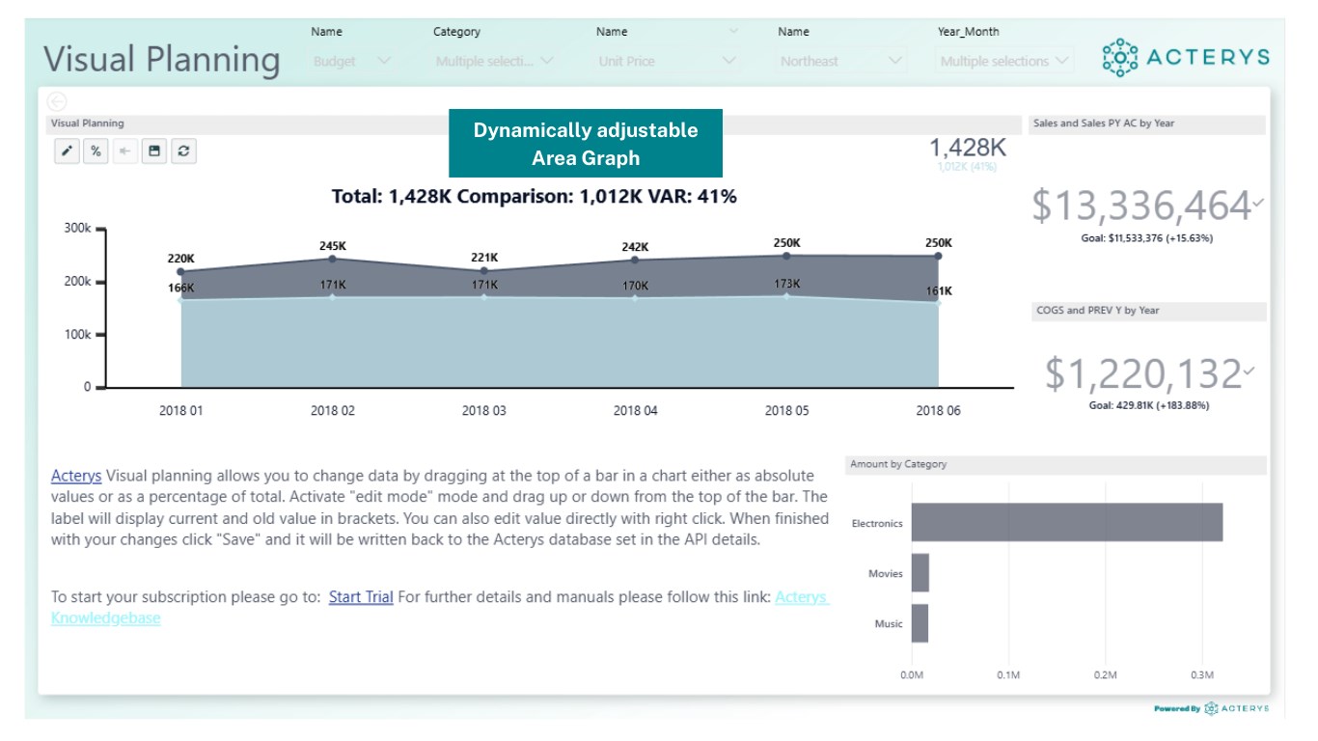This screenshot has height=741, width=1318.
Task: Expand the chevron beside $13,336,464
Action: click(1258, 204)
